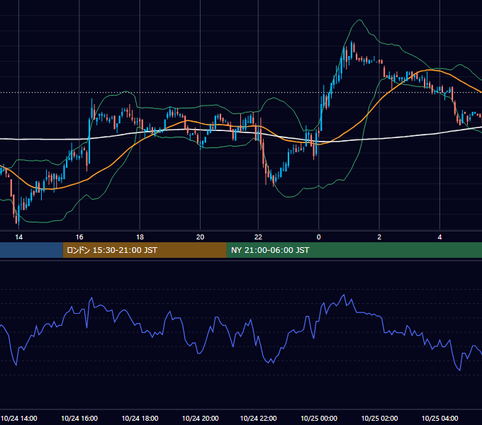
Task: Click hour label 20 on price chart axis
Action: pos(200,237)
